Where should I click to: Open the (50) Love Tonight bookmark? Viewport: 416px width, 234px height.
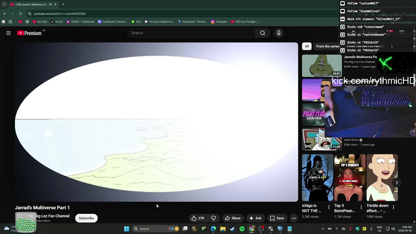point(245,22)
